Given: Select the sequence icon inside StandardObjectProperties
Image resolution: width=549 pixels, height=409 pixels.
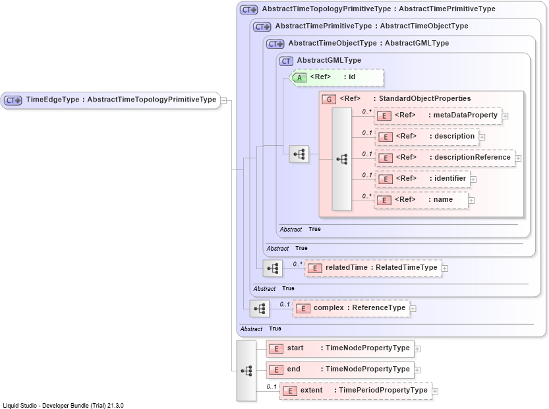Looking at the screenshot, I should (x=341, y=159).
